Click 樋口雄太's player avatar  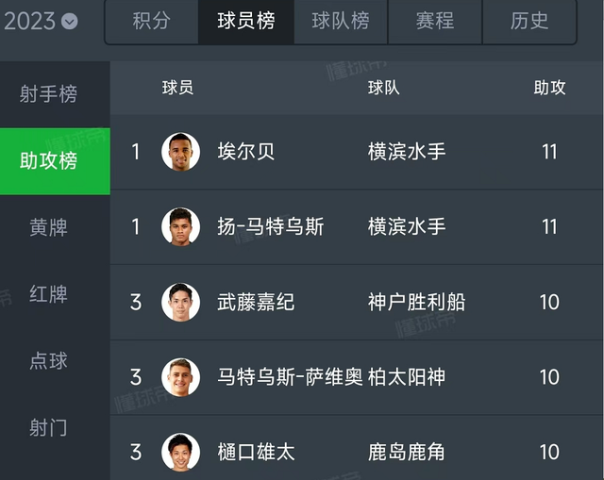point(180,453)
